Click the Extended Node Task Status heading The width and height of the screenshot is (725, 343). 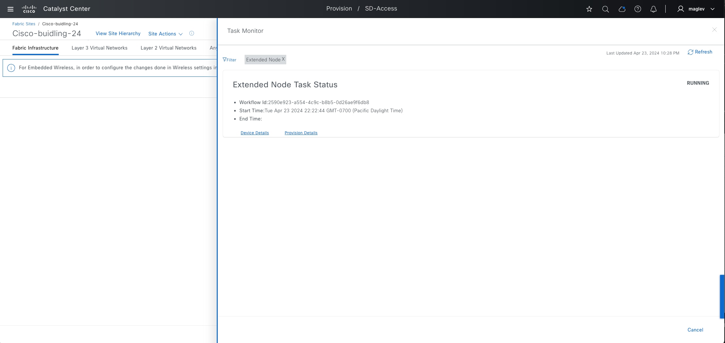(x=285, y=85)
